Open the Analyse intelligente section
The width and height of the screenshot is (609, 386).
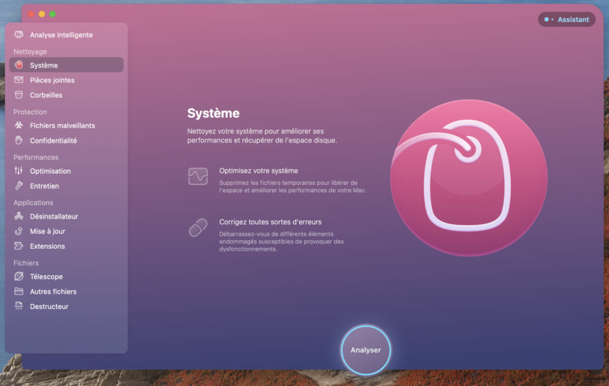pos(61,35)
